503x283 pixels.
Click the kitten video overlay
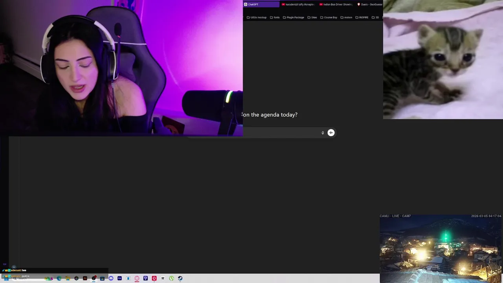point(443,59)
